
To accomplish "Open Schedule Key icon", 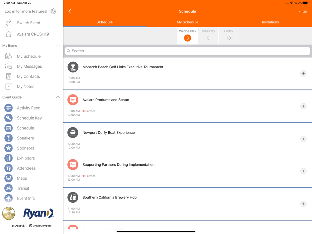I will pos(8,118).
